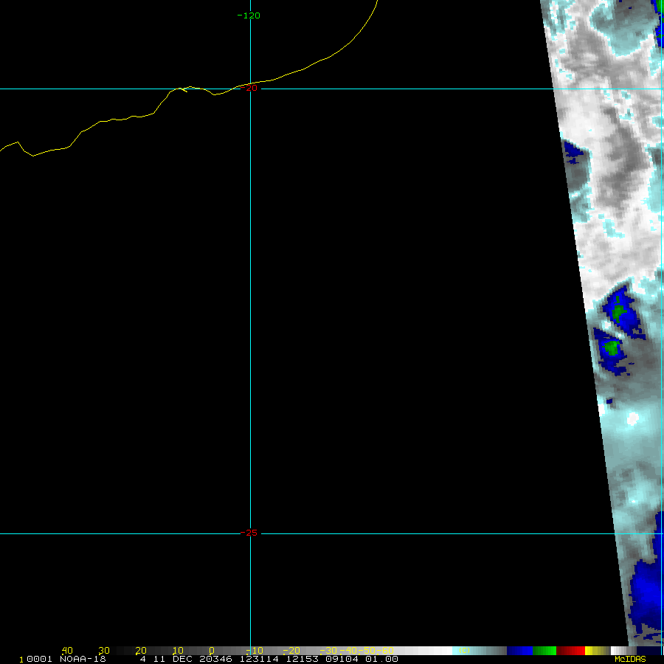Select the -10 label on the temperature scale

pos(251,651)
